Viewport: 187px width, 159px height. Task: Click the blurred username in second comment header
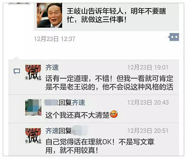pyautogui.click(x=51, y=103)
